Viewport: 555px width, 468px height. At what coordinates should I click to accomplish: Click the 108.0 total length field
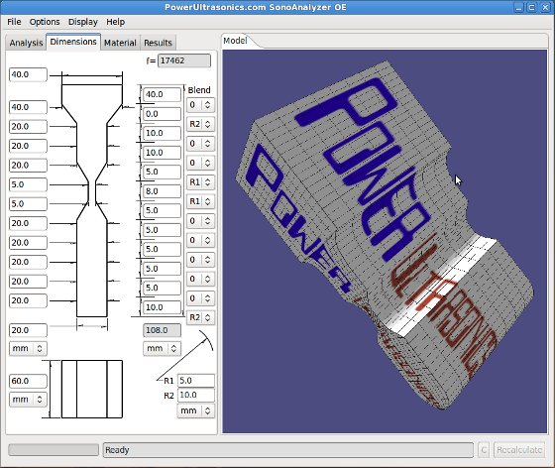point(163,330)
